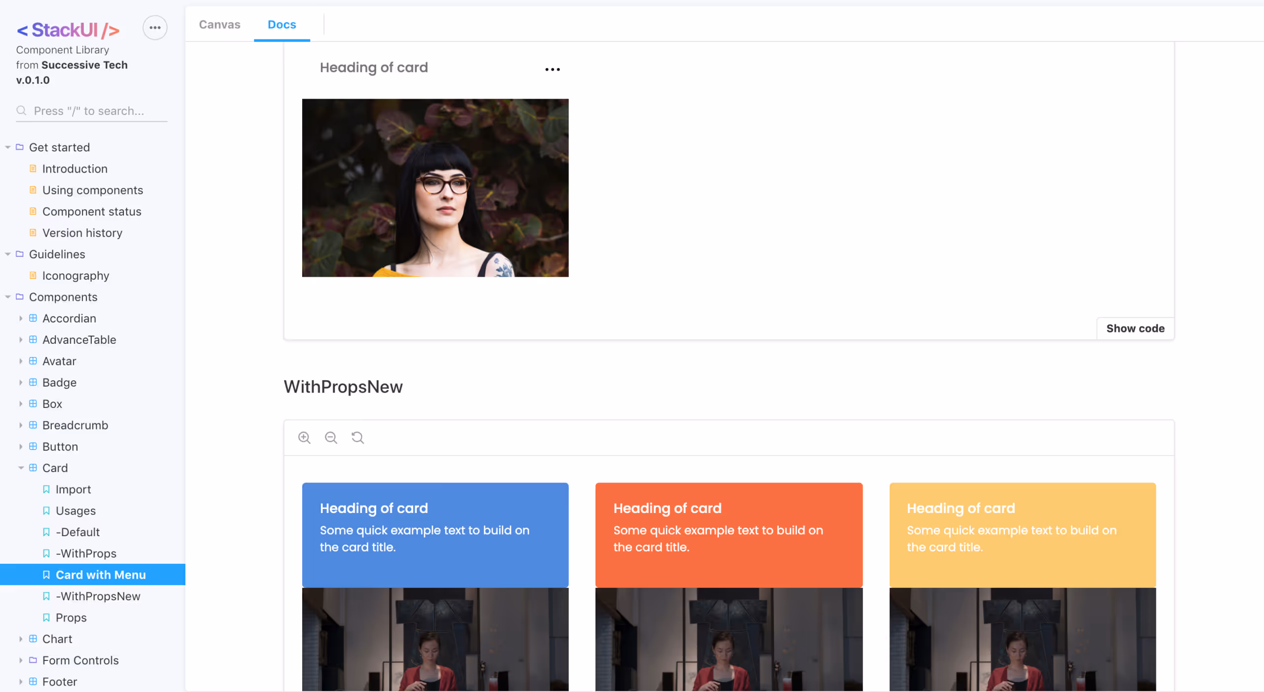Open the kebab menu on Heading of card
The image size is (1264, 692).
click(x=552, y=69)
